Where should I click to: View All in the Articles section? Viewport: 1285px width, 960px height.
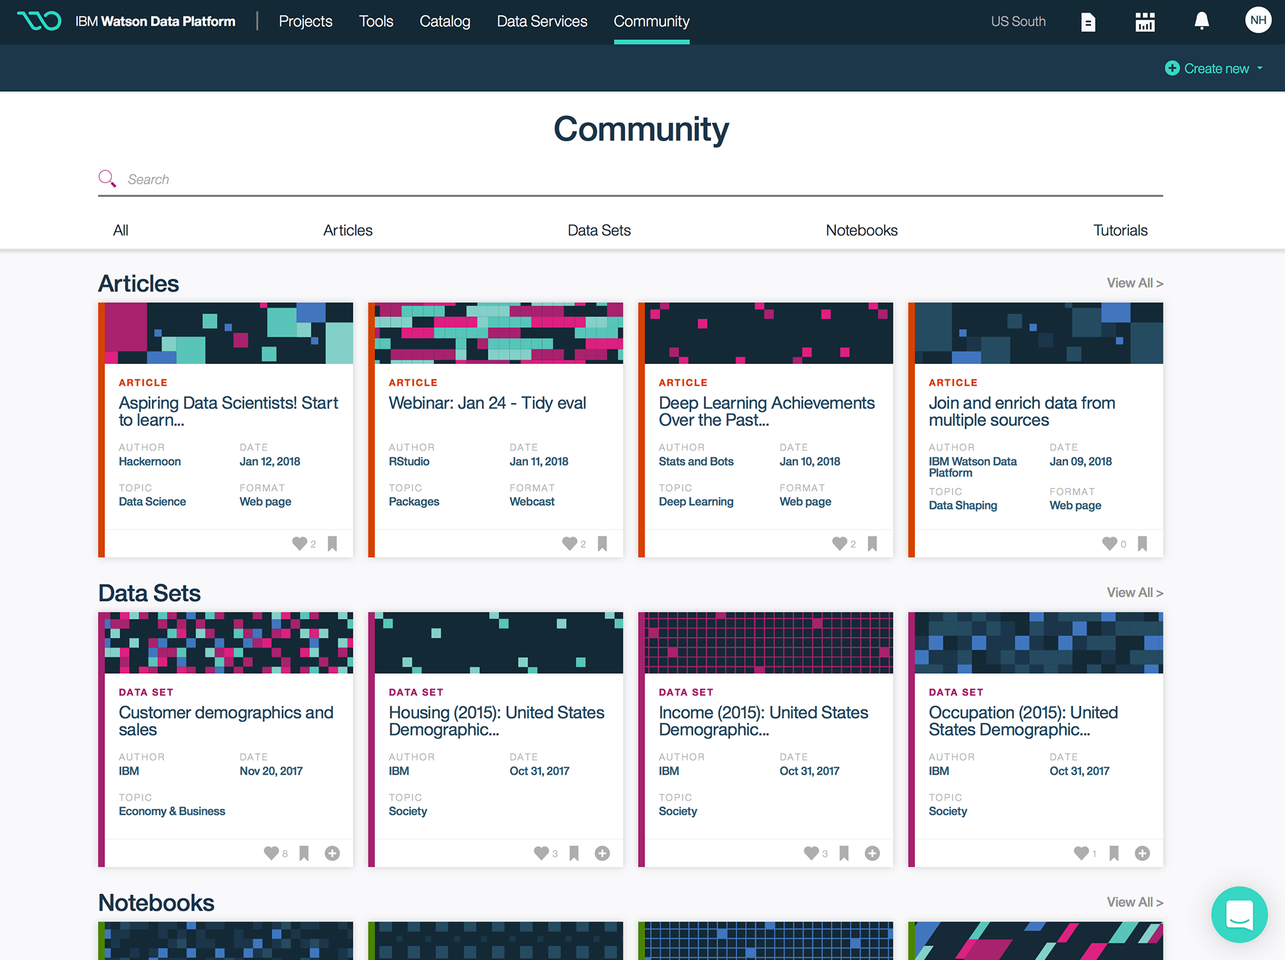coord(1135,283)
